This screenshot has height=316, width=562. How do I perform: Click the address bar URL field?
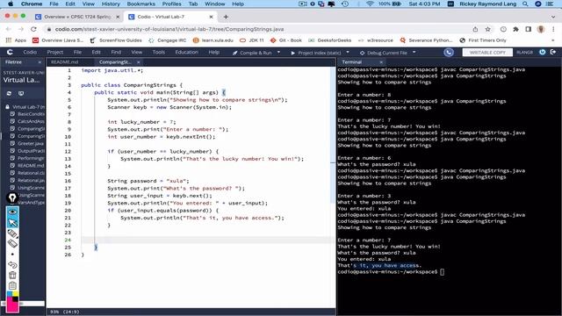258,29
